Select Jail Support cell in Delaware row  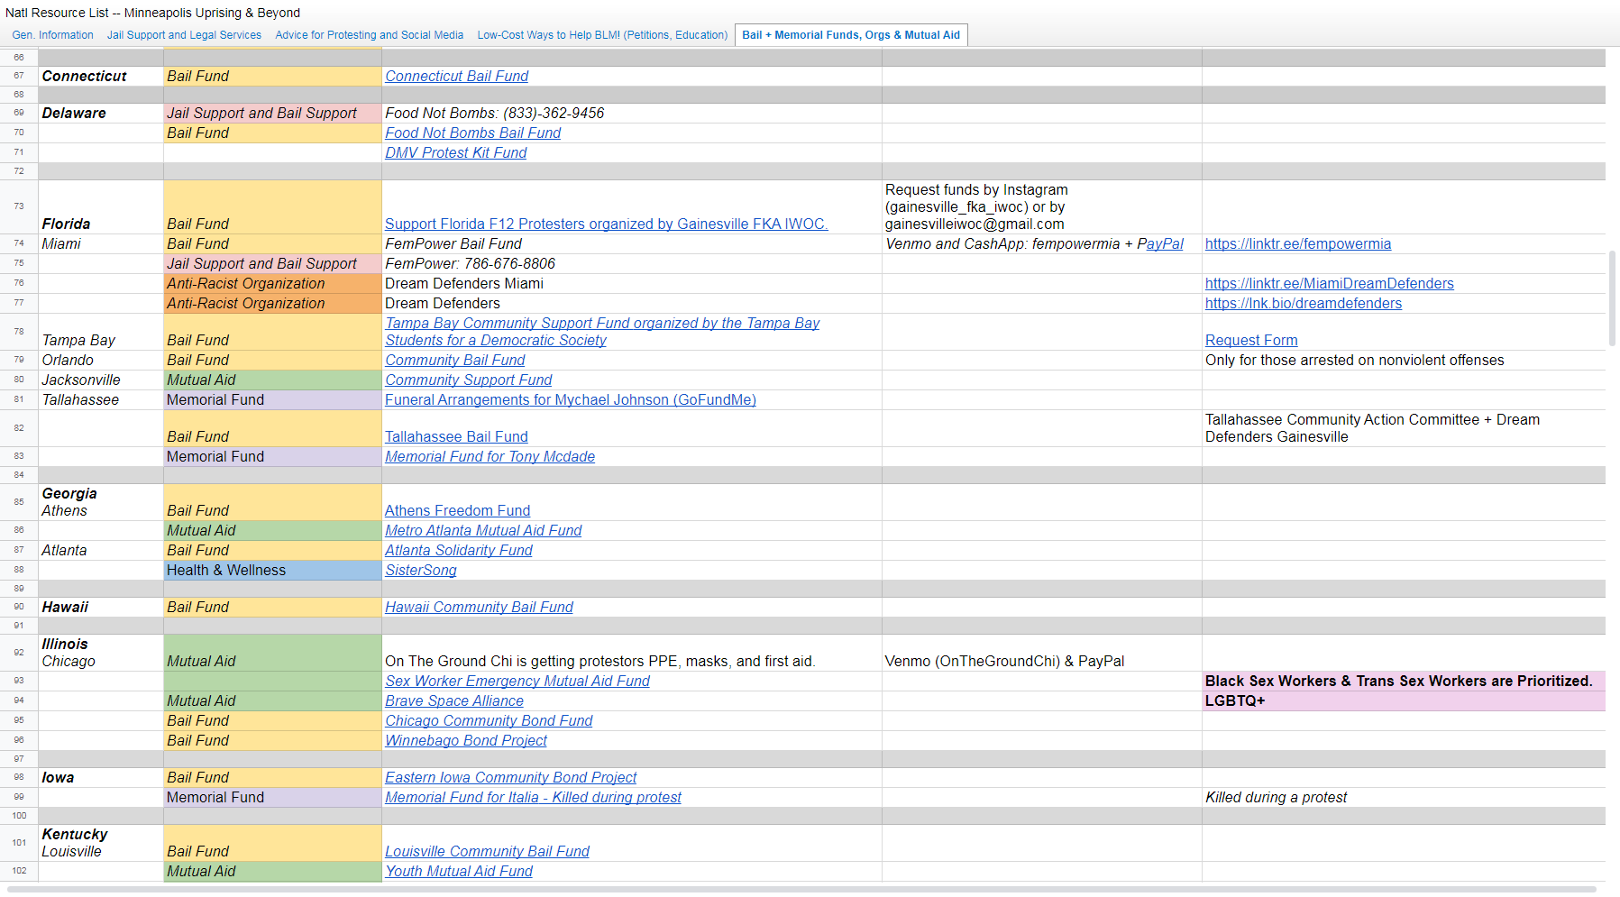click(x=273, y=114)
